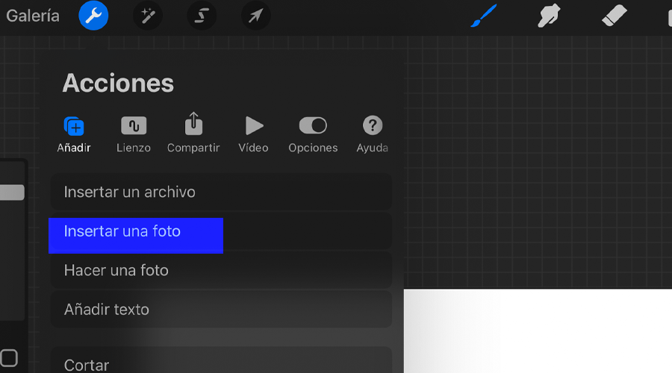Screen dimensions: 672x373
Task: Tap the square modify button in sidebar
Action: coord(8,357)
